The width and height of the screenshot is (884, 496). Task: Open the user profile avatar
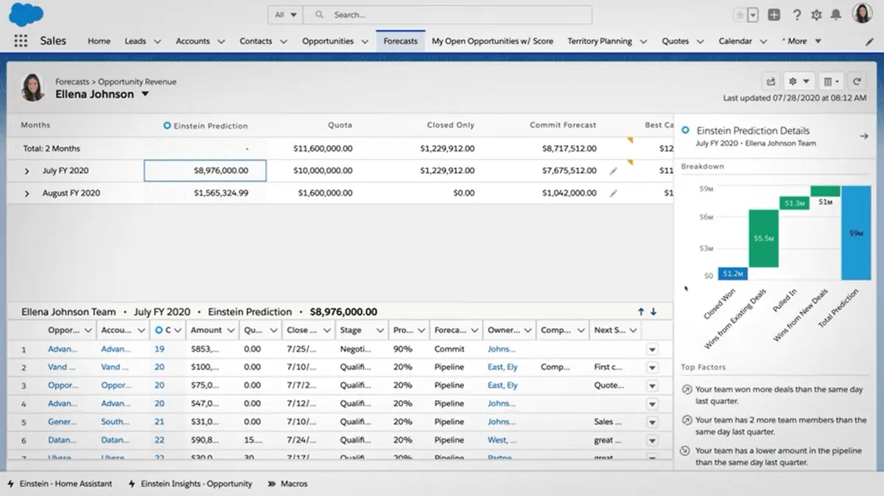tap(862, 13)
